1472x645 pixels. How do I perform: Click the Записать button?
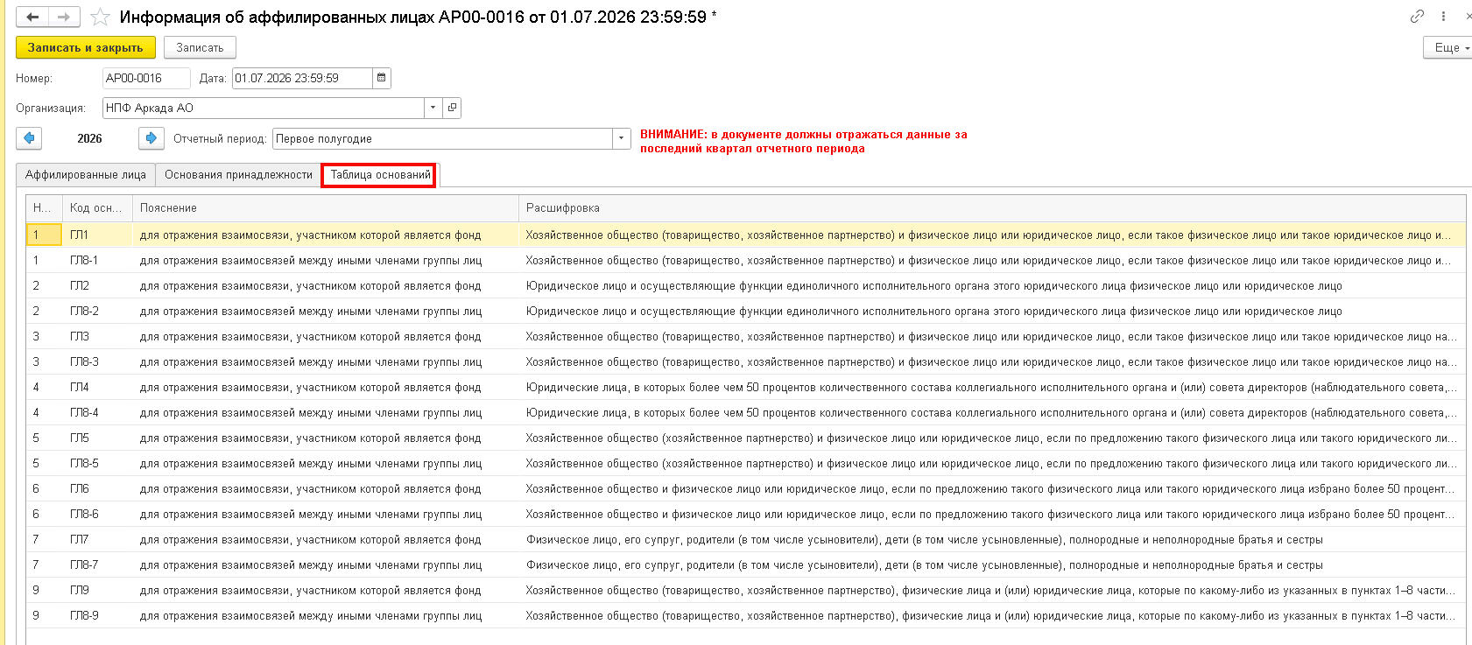click(x=200, y=47)
